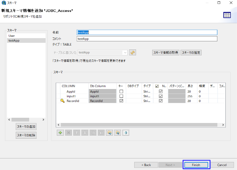237x170 pixels.
Task: Click the 名前 input field
Action: coord(147,32)
